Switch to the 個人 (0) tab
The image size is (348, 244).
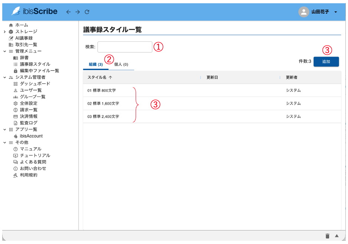click(121, 65)
